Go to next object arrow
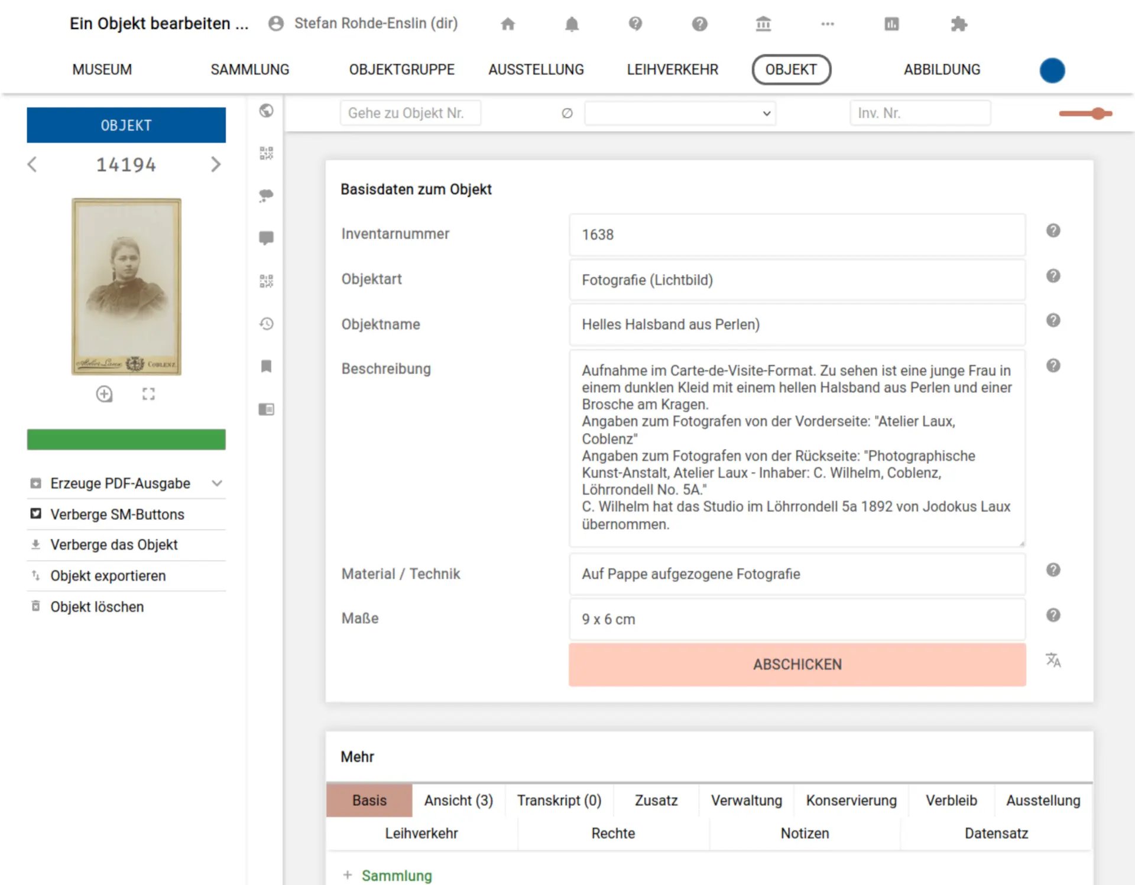The image size is (1135, 885). click(x=216, y=164)
